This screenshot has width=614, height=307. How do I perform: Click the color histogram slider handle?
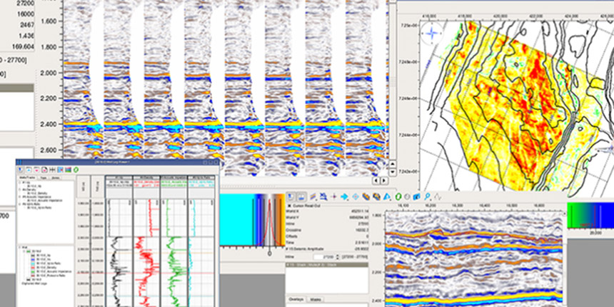pyautogui.click(x=269, y=253)
